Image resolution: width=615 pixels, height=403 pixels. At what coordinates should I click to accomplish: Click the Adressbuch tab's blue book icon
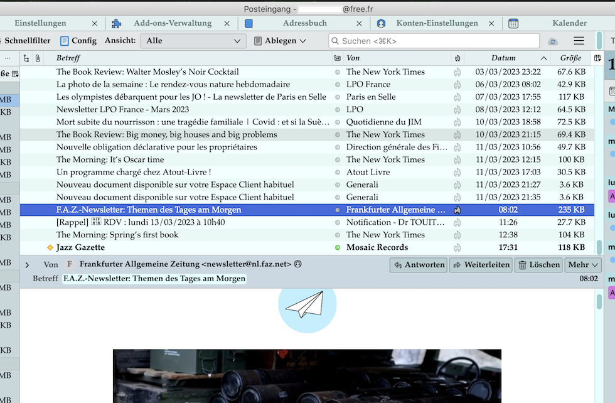tap(249, 24)
